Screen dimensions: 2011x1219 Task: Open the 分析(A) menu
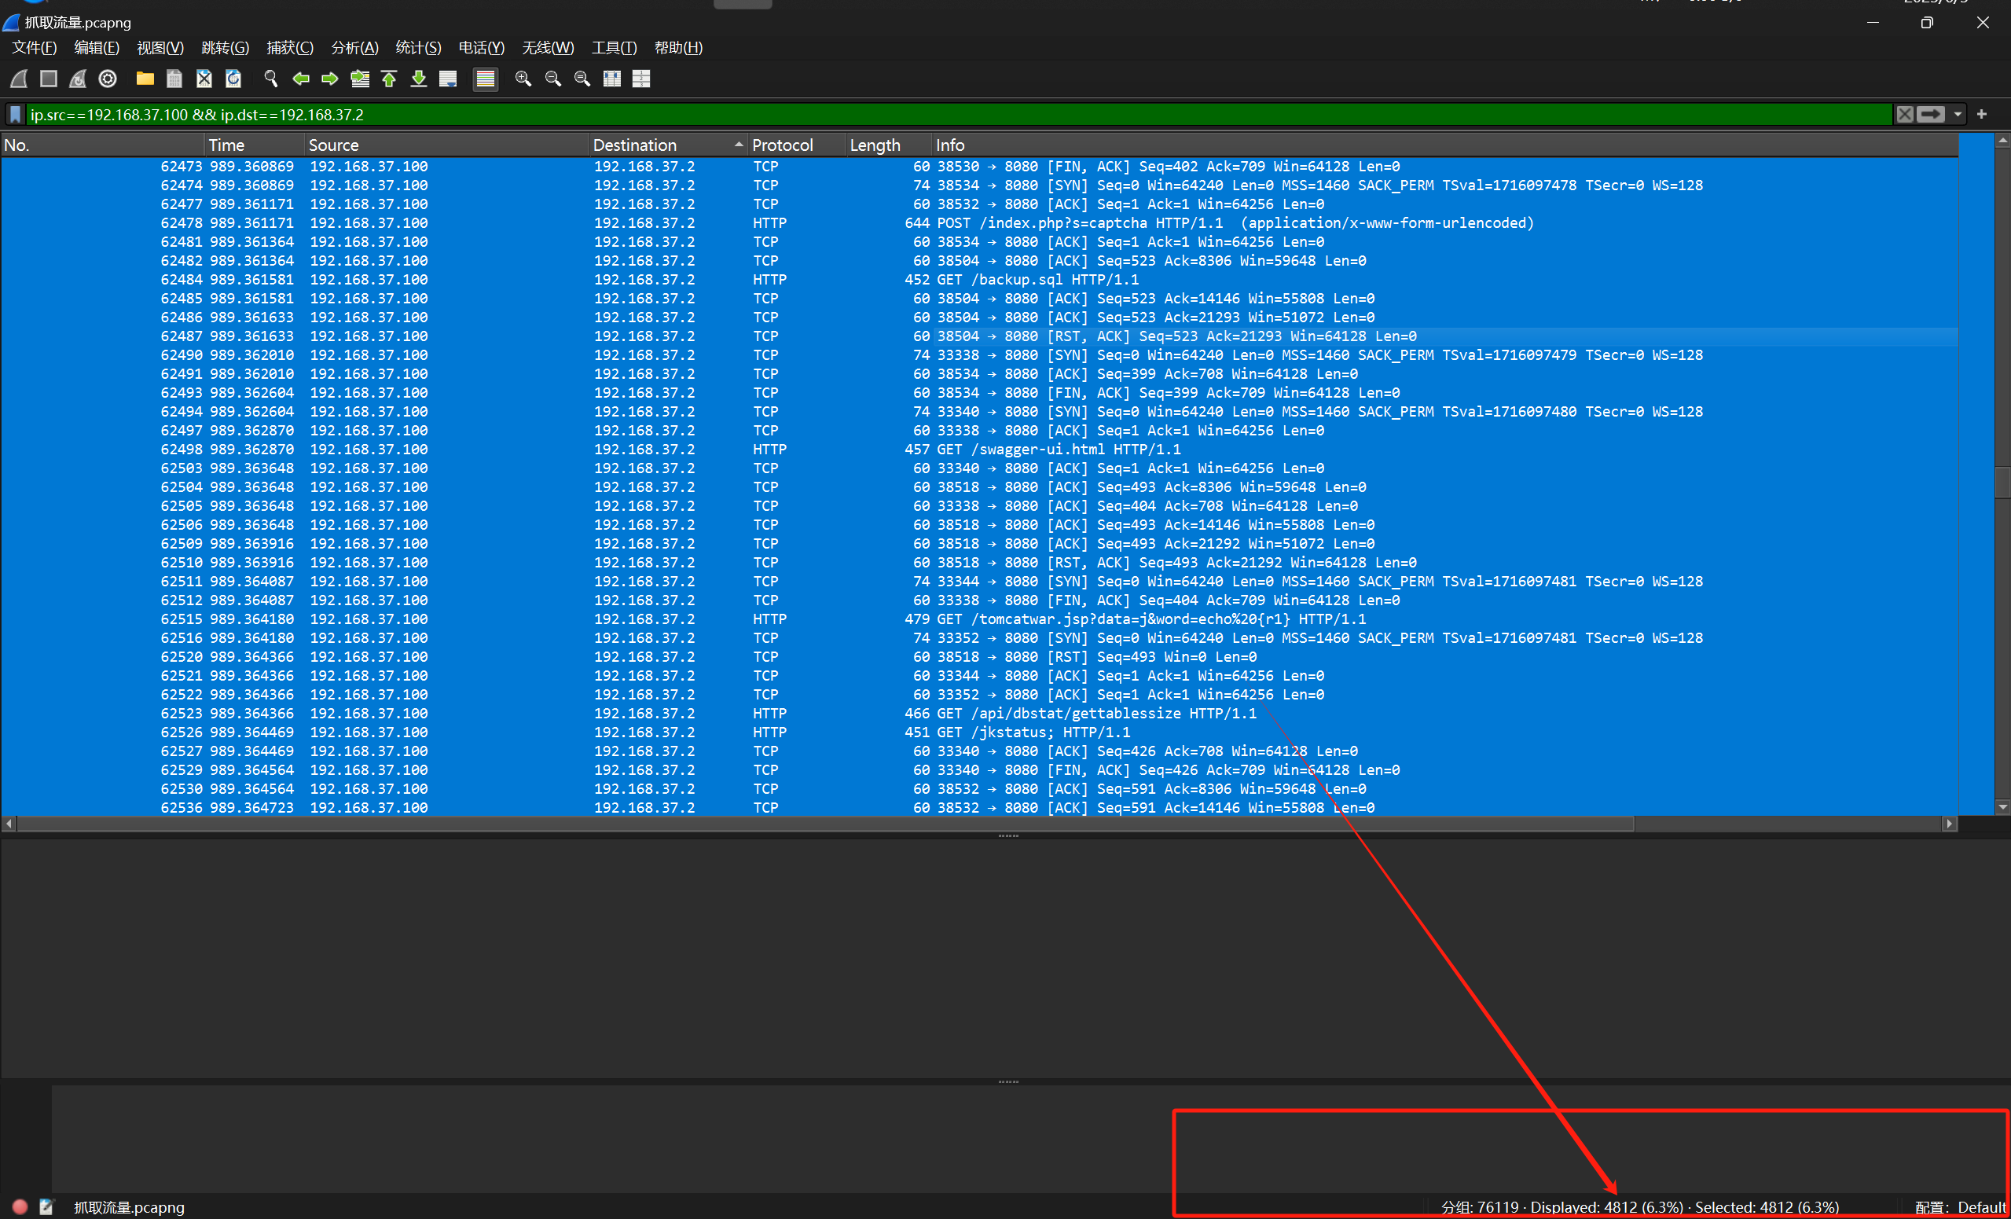pos(354,47)
